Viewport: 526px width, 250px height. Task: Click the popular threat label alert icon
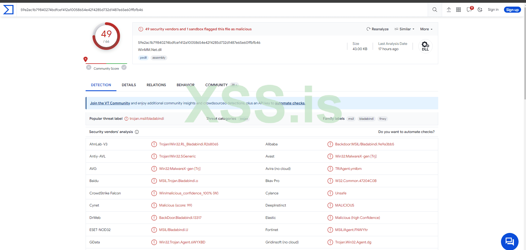tap(126, 119)
